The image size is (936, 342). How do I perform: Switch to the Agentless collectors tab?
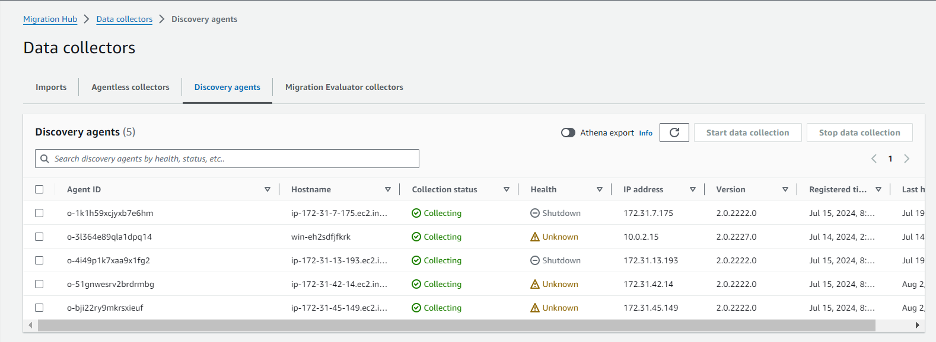point(130,87)
